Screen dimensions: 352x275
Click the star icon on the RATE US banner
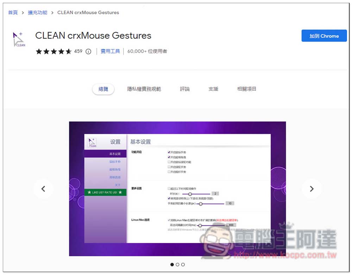(x=89, y=193)
